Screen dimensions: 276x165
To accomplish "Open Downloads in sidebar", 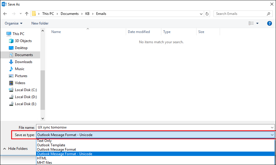I will [x=23, y=62].
